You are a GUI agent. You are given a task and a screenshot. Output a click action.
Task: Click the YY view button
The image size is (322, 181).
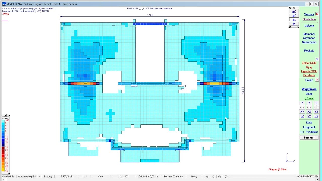click(309, 116)
